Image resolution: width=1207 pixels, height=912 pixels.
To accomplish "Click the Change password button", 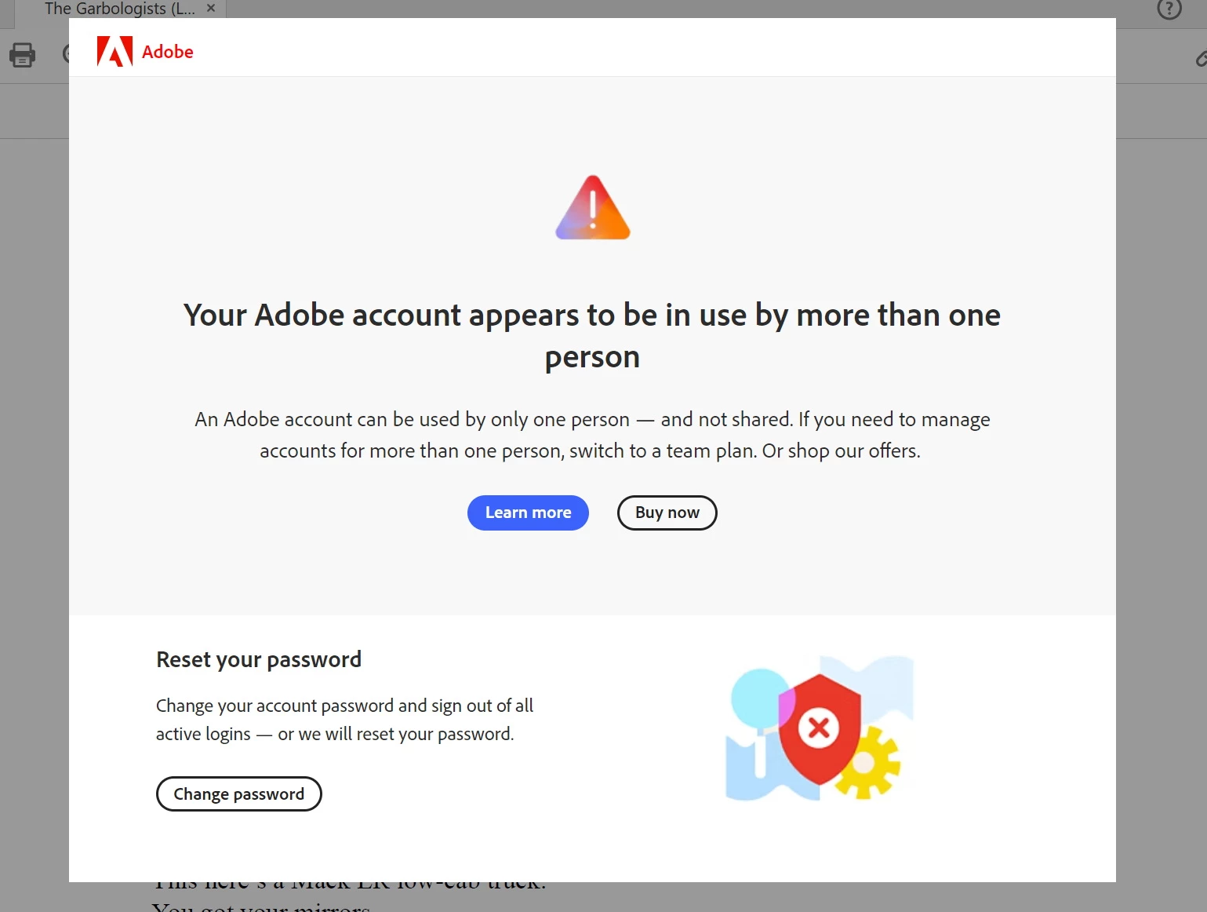I will pyautogui.click(x=238, y=793).
